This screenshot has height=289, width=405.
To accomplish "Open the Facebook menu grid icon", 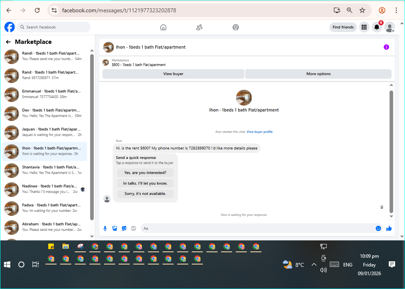I will 364,27.
